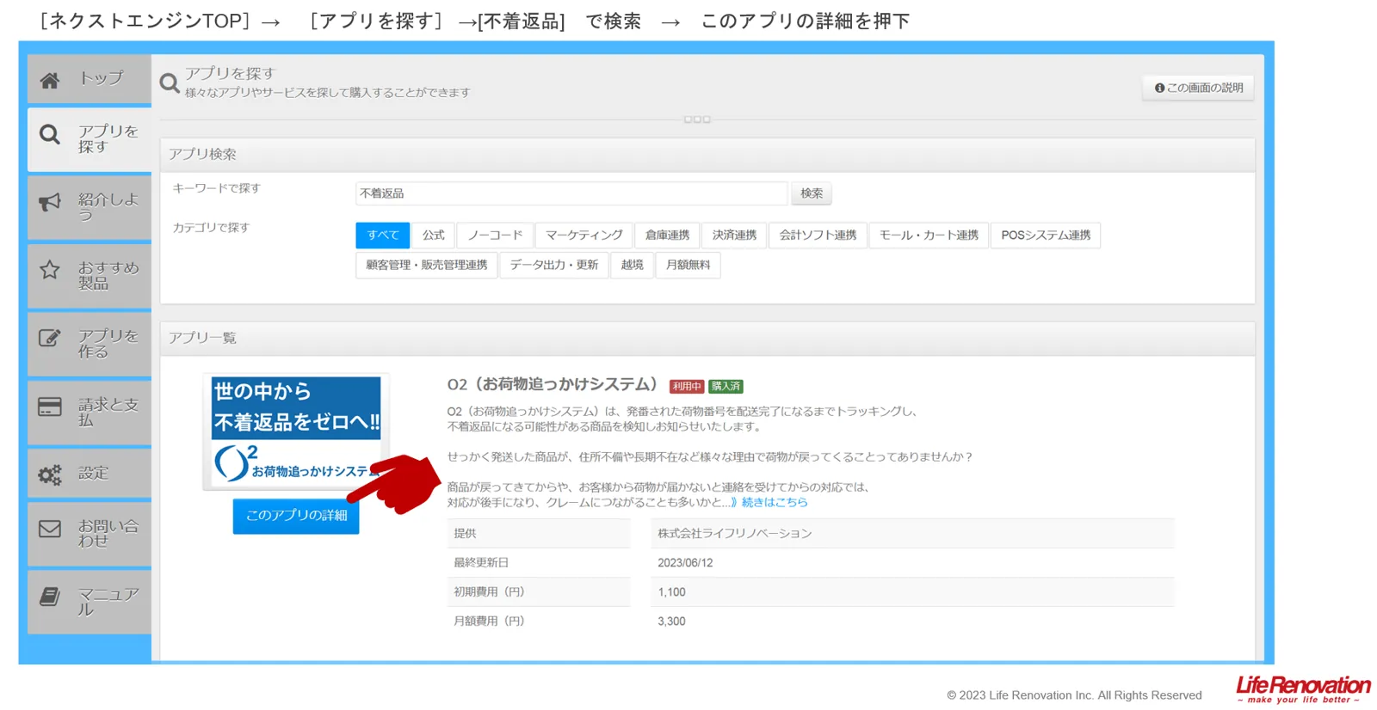Select the データ出力・更新 category filter
The image size is (1377, 710).
click(x=554, y=265)
